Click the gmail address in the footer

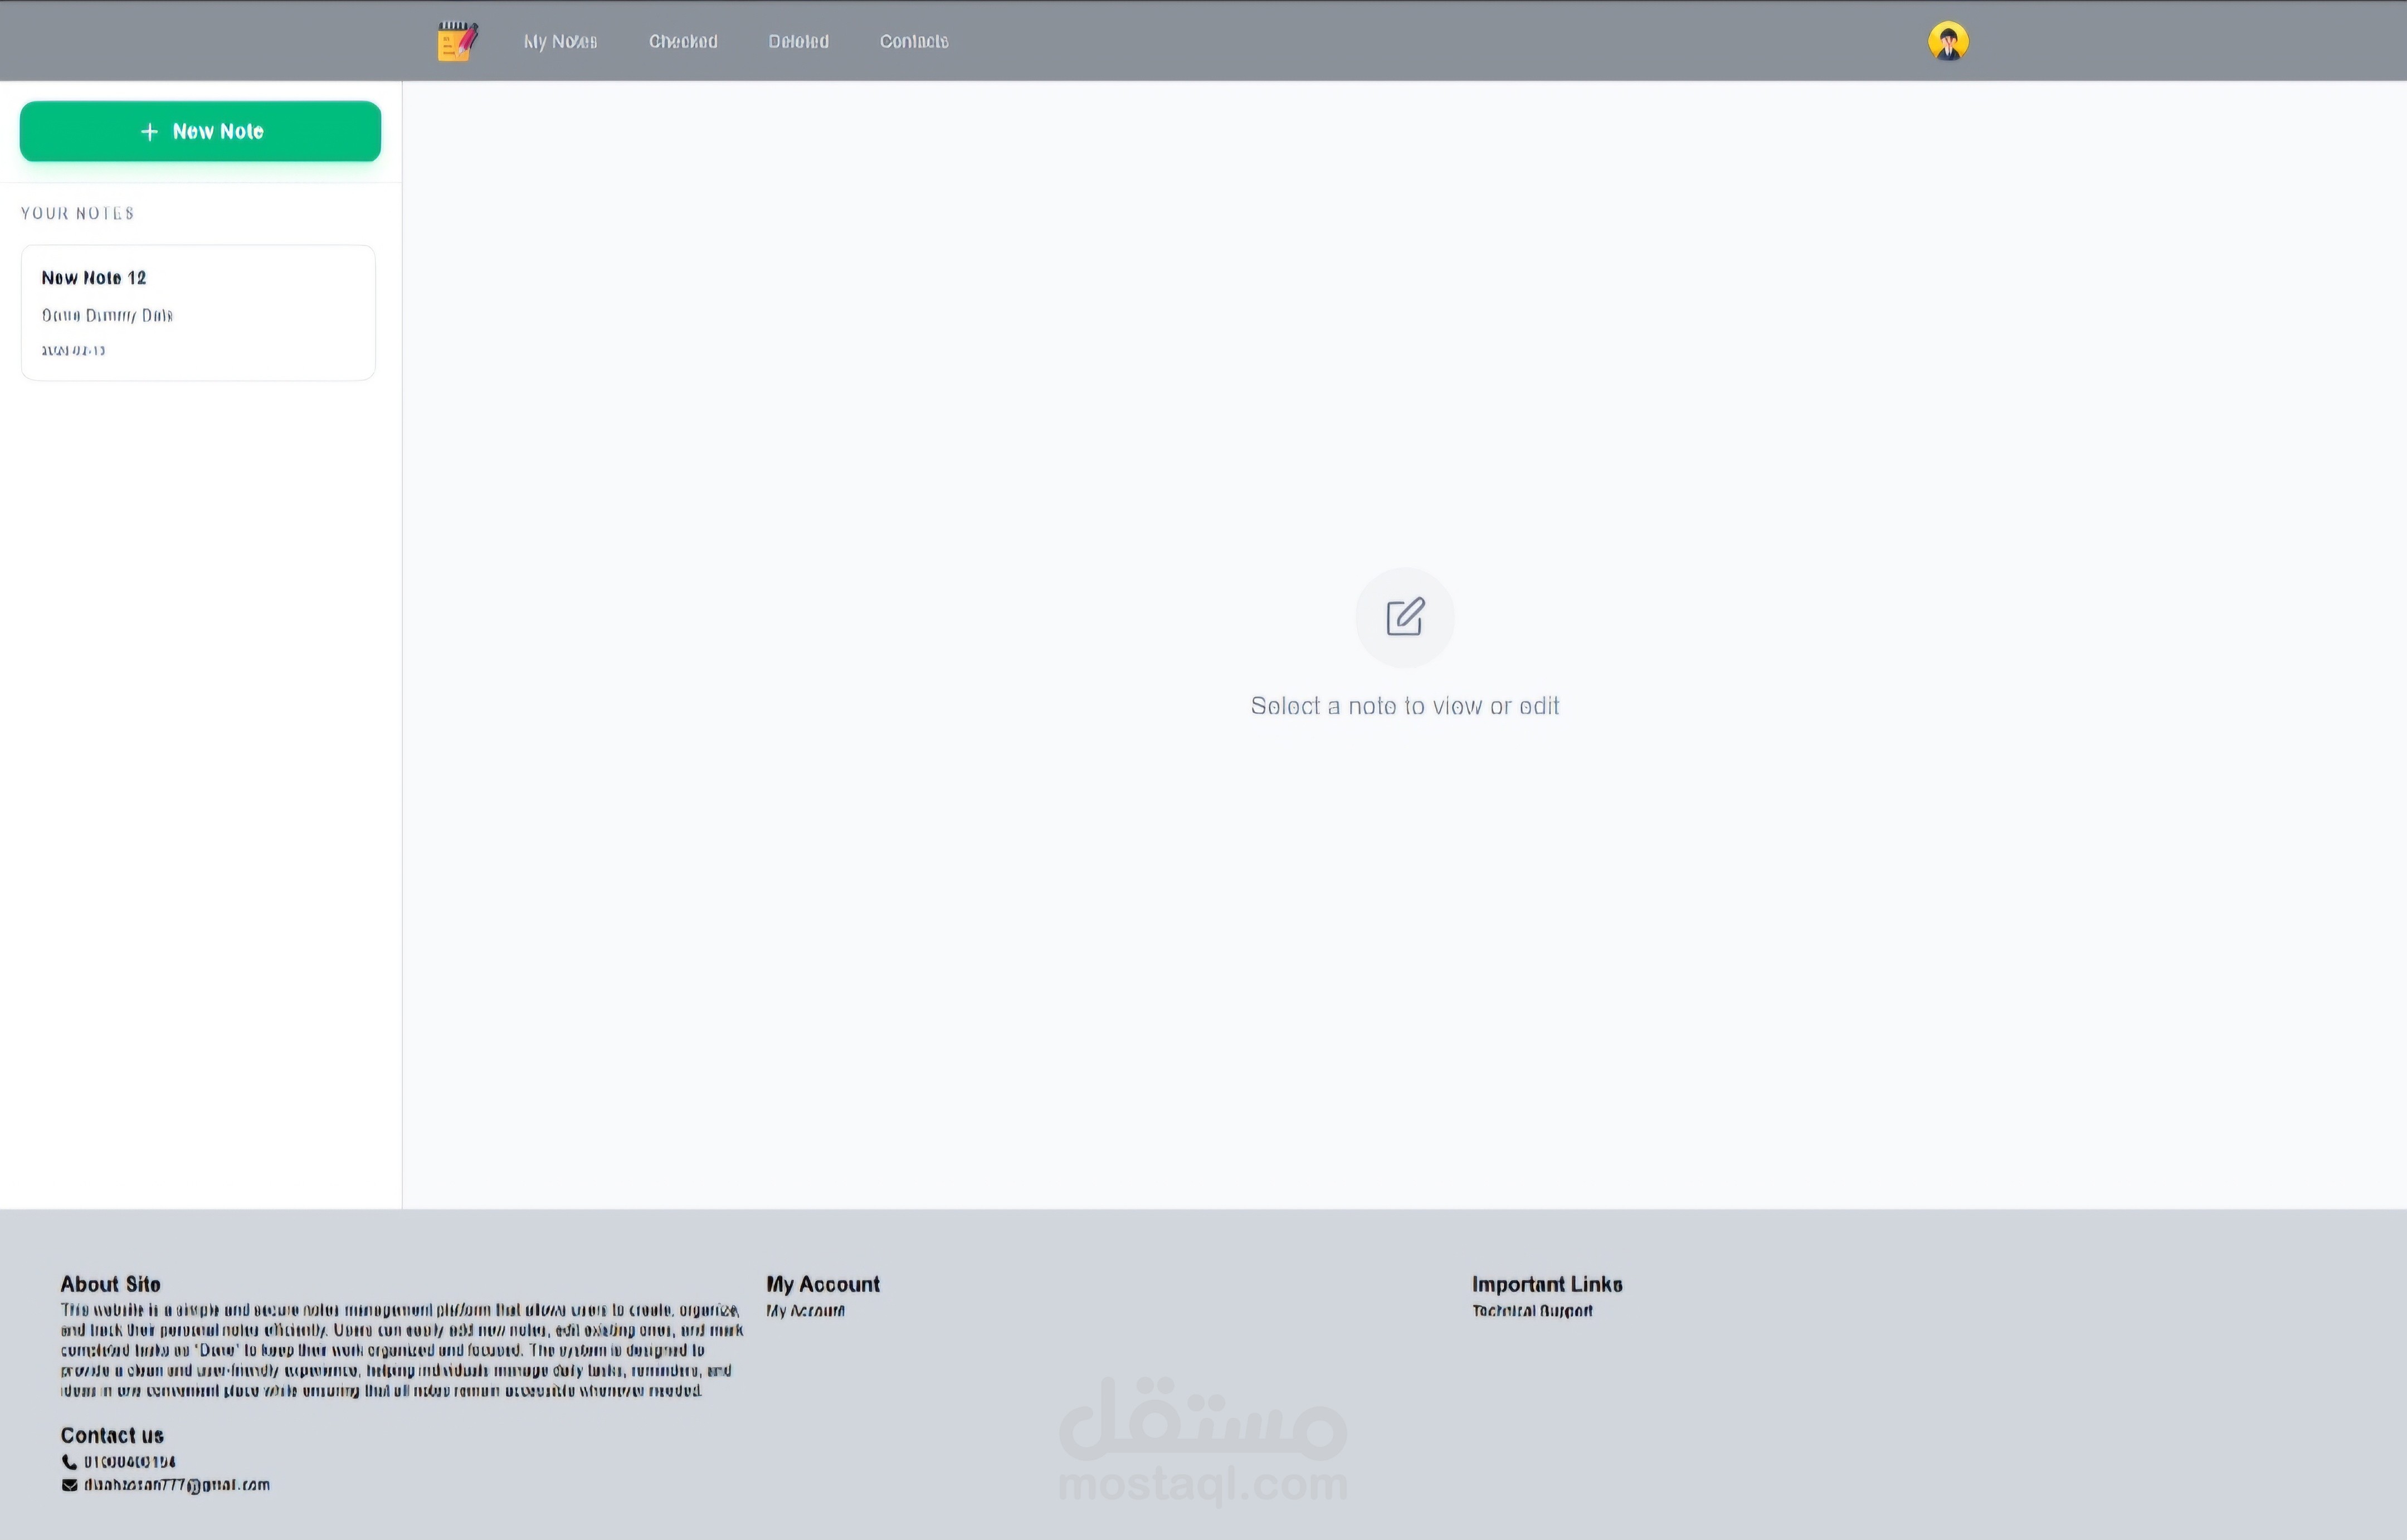(x=177, y=1485)
